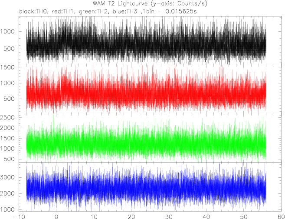Click the x-axis label 0
Image resolution: width=285 pixels, height=219 pixels.
(56, 216)
